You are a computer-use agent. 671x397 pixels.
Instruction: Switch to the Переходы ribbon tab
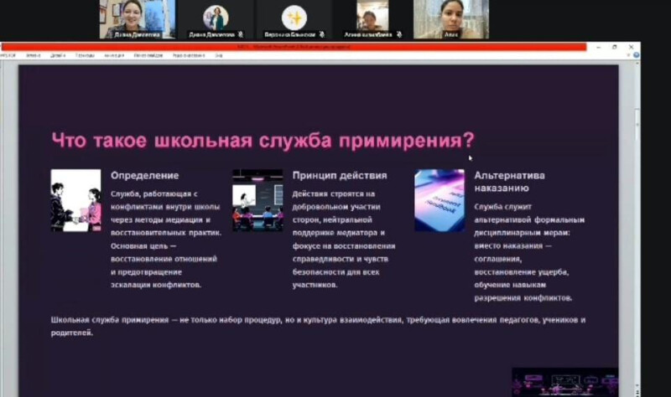point(85,56)
